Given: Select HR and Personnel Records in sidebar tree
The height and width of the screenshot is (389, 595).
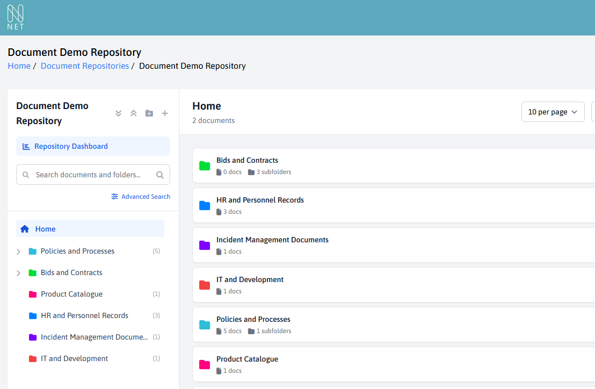Looking at the screenshot, I should (84, 315).
